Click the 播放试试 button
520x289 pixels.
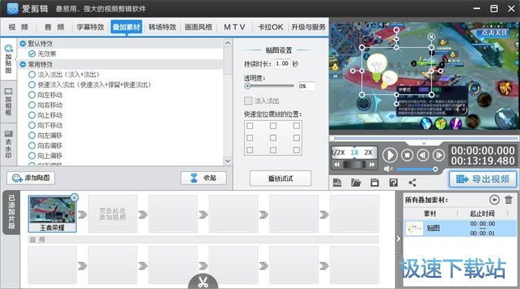click(280, 179)
